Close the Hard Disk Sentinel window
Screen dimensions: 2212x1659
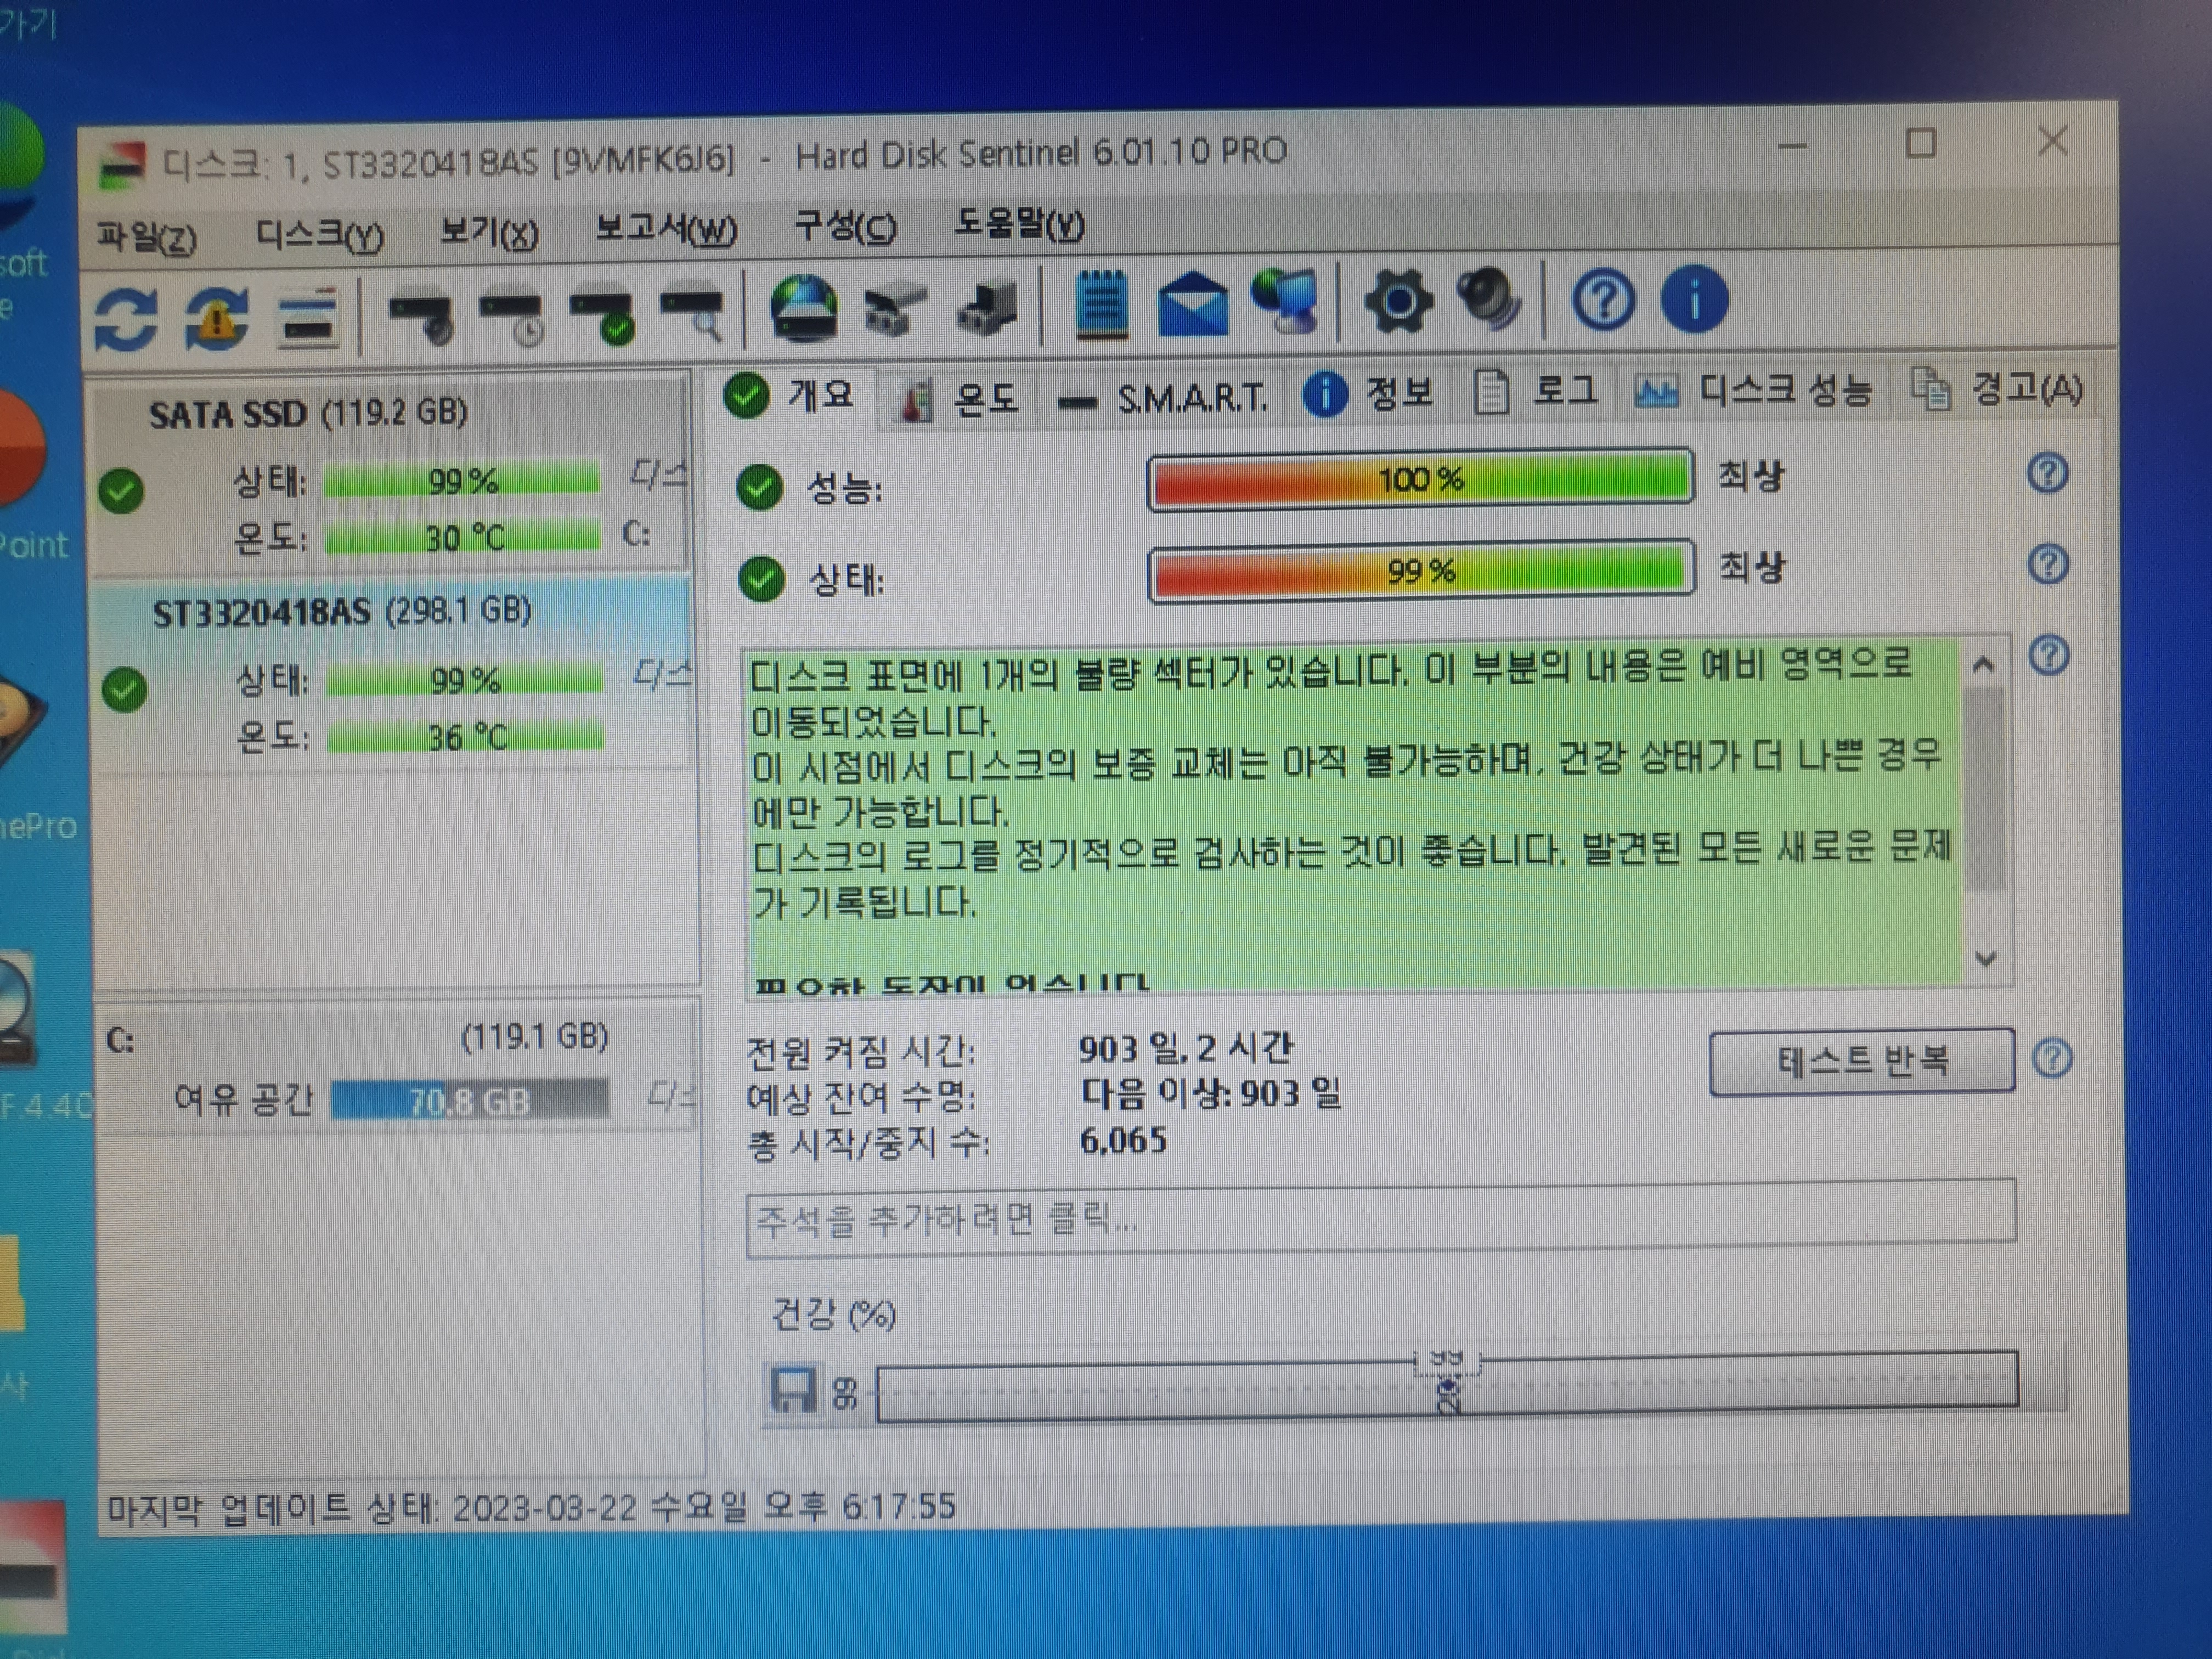pos(2053,141)
